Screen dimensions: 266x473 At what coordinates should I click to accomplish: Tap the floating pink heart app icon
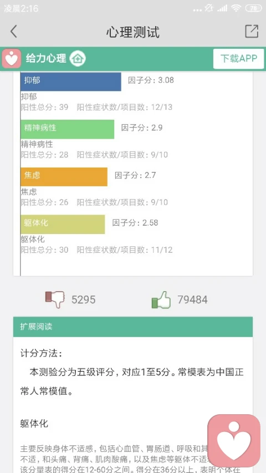(x=234, y=441)
